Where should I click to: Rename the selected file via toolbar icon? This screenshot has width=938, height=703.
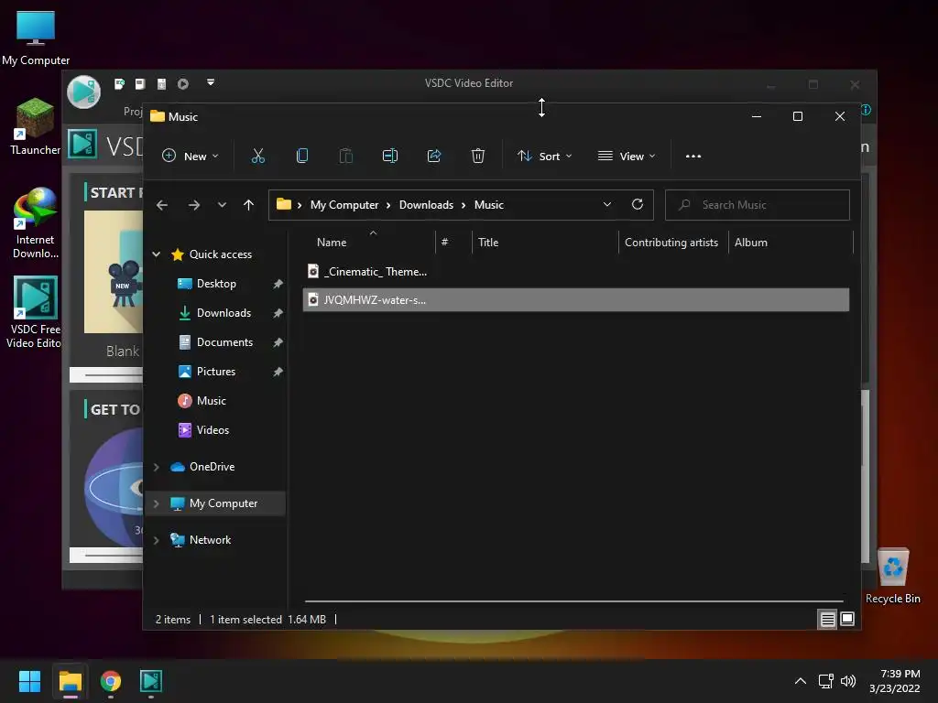pos(390,156)
